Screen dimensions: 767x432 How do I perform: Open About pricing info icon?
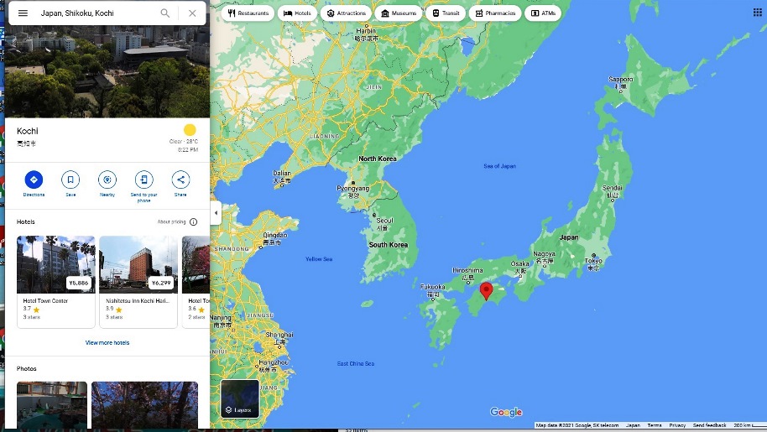(x=194, y=221)
